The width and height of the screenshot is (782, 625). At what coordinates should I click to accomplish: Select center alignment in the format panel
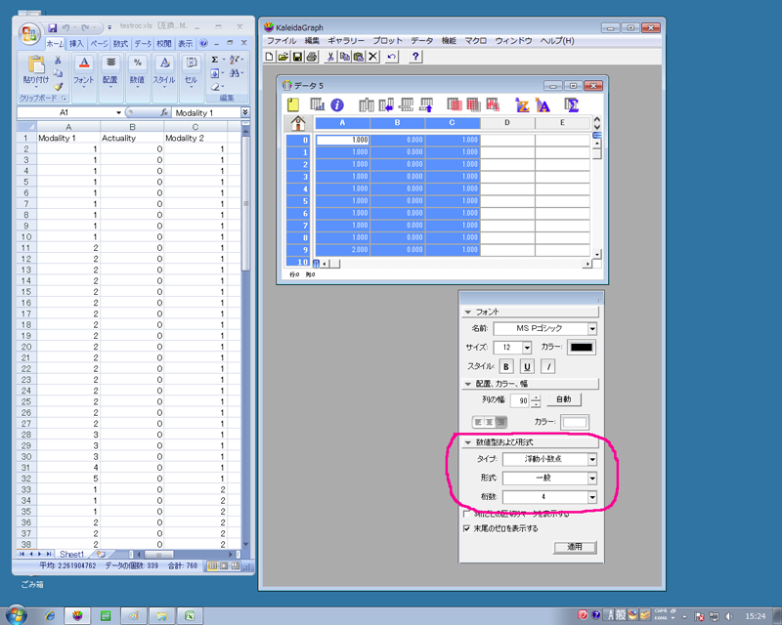pos(490,422)
